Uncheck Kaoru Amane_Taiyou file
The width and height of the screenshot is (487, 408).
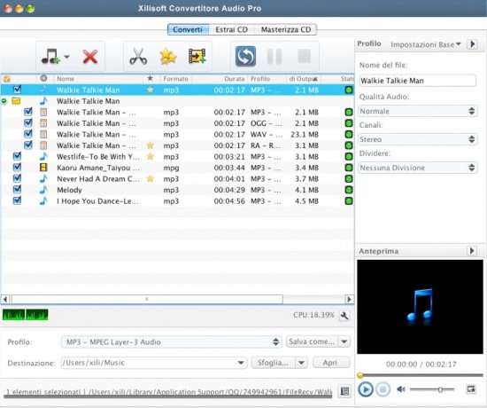(17, 168)
